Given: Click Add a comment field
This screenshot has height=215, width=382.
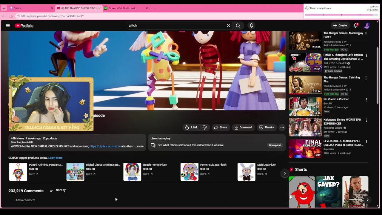Looking at the screenshot, I should click(x=149, y=200).
